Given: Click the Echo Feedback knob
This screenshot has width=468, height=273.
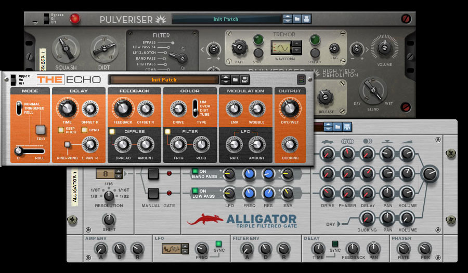Looking at the screenshot, I should (123, 108).
